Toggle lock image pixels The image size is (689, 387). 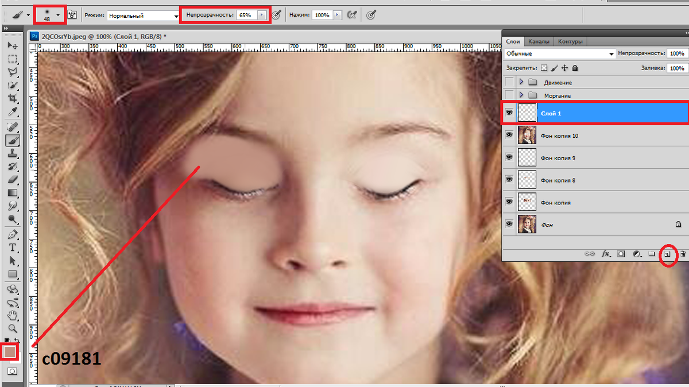[555, 68]
